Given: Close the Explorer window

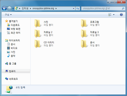Looking at the screenshot, I should coord(121,2).
